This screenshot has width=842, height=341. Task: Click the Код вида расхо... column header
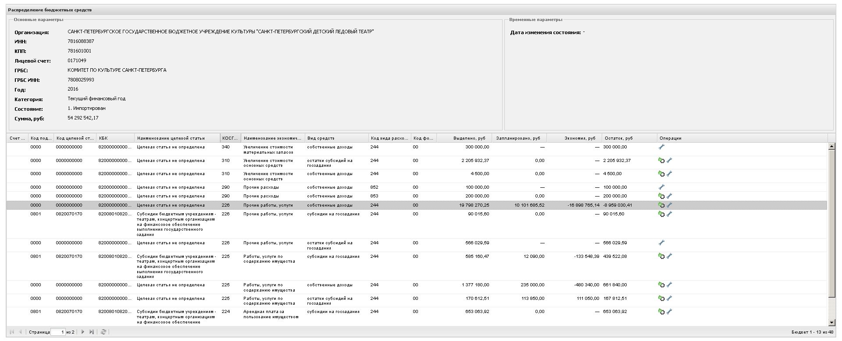389,138
